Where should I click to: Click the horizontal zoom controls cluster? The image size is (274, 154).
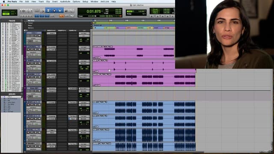pyautogui.click(x=26, y=11)
